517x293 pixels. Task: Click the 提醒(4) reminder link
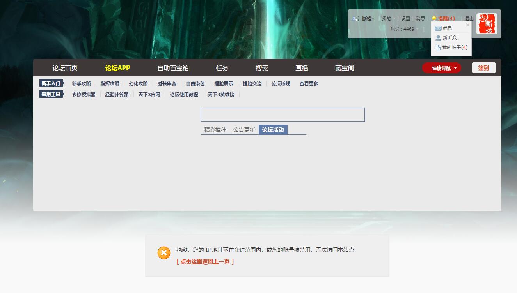[446, 19]
